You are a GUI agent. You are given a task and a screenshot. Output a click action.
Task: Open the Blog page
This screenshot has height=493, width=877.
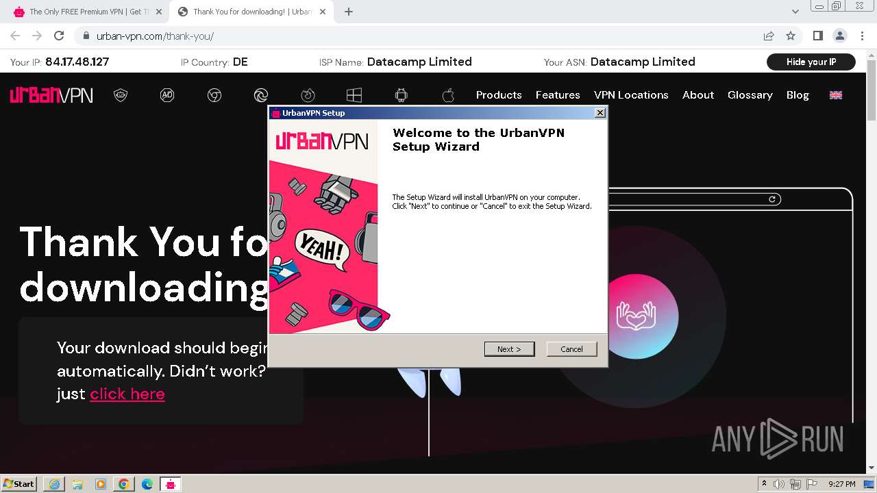[798, 95]
